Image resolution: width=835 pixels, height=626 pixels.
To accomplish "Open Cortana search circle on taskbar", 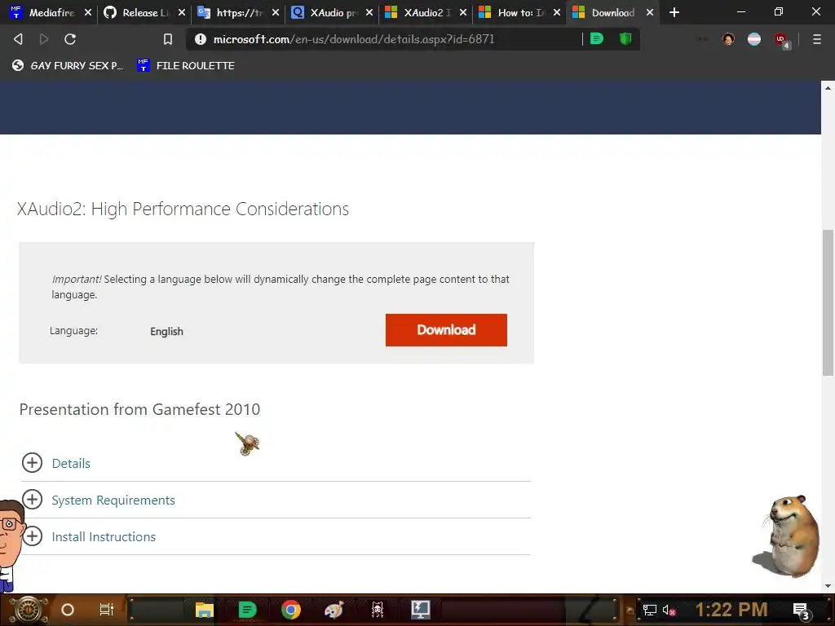I will point(68,610).
